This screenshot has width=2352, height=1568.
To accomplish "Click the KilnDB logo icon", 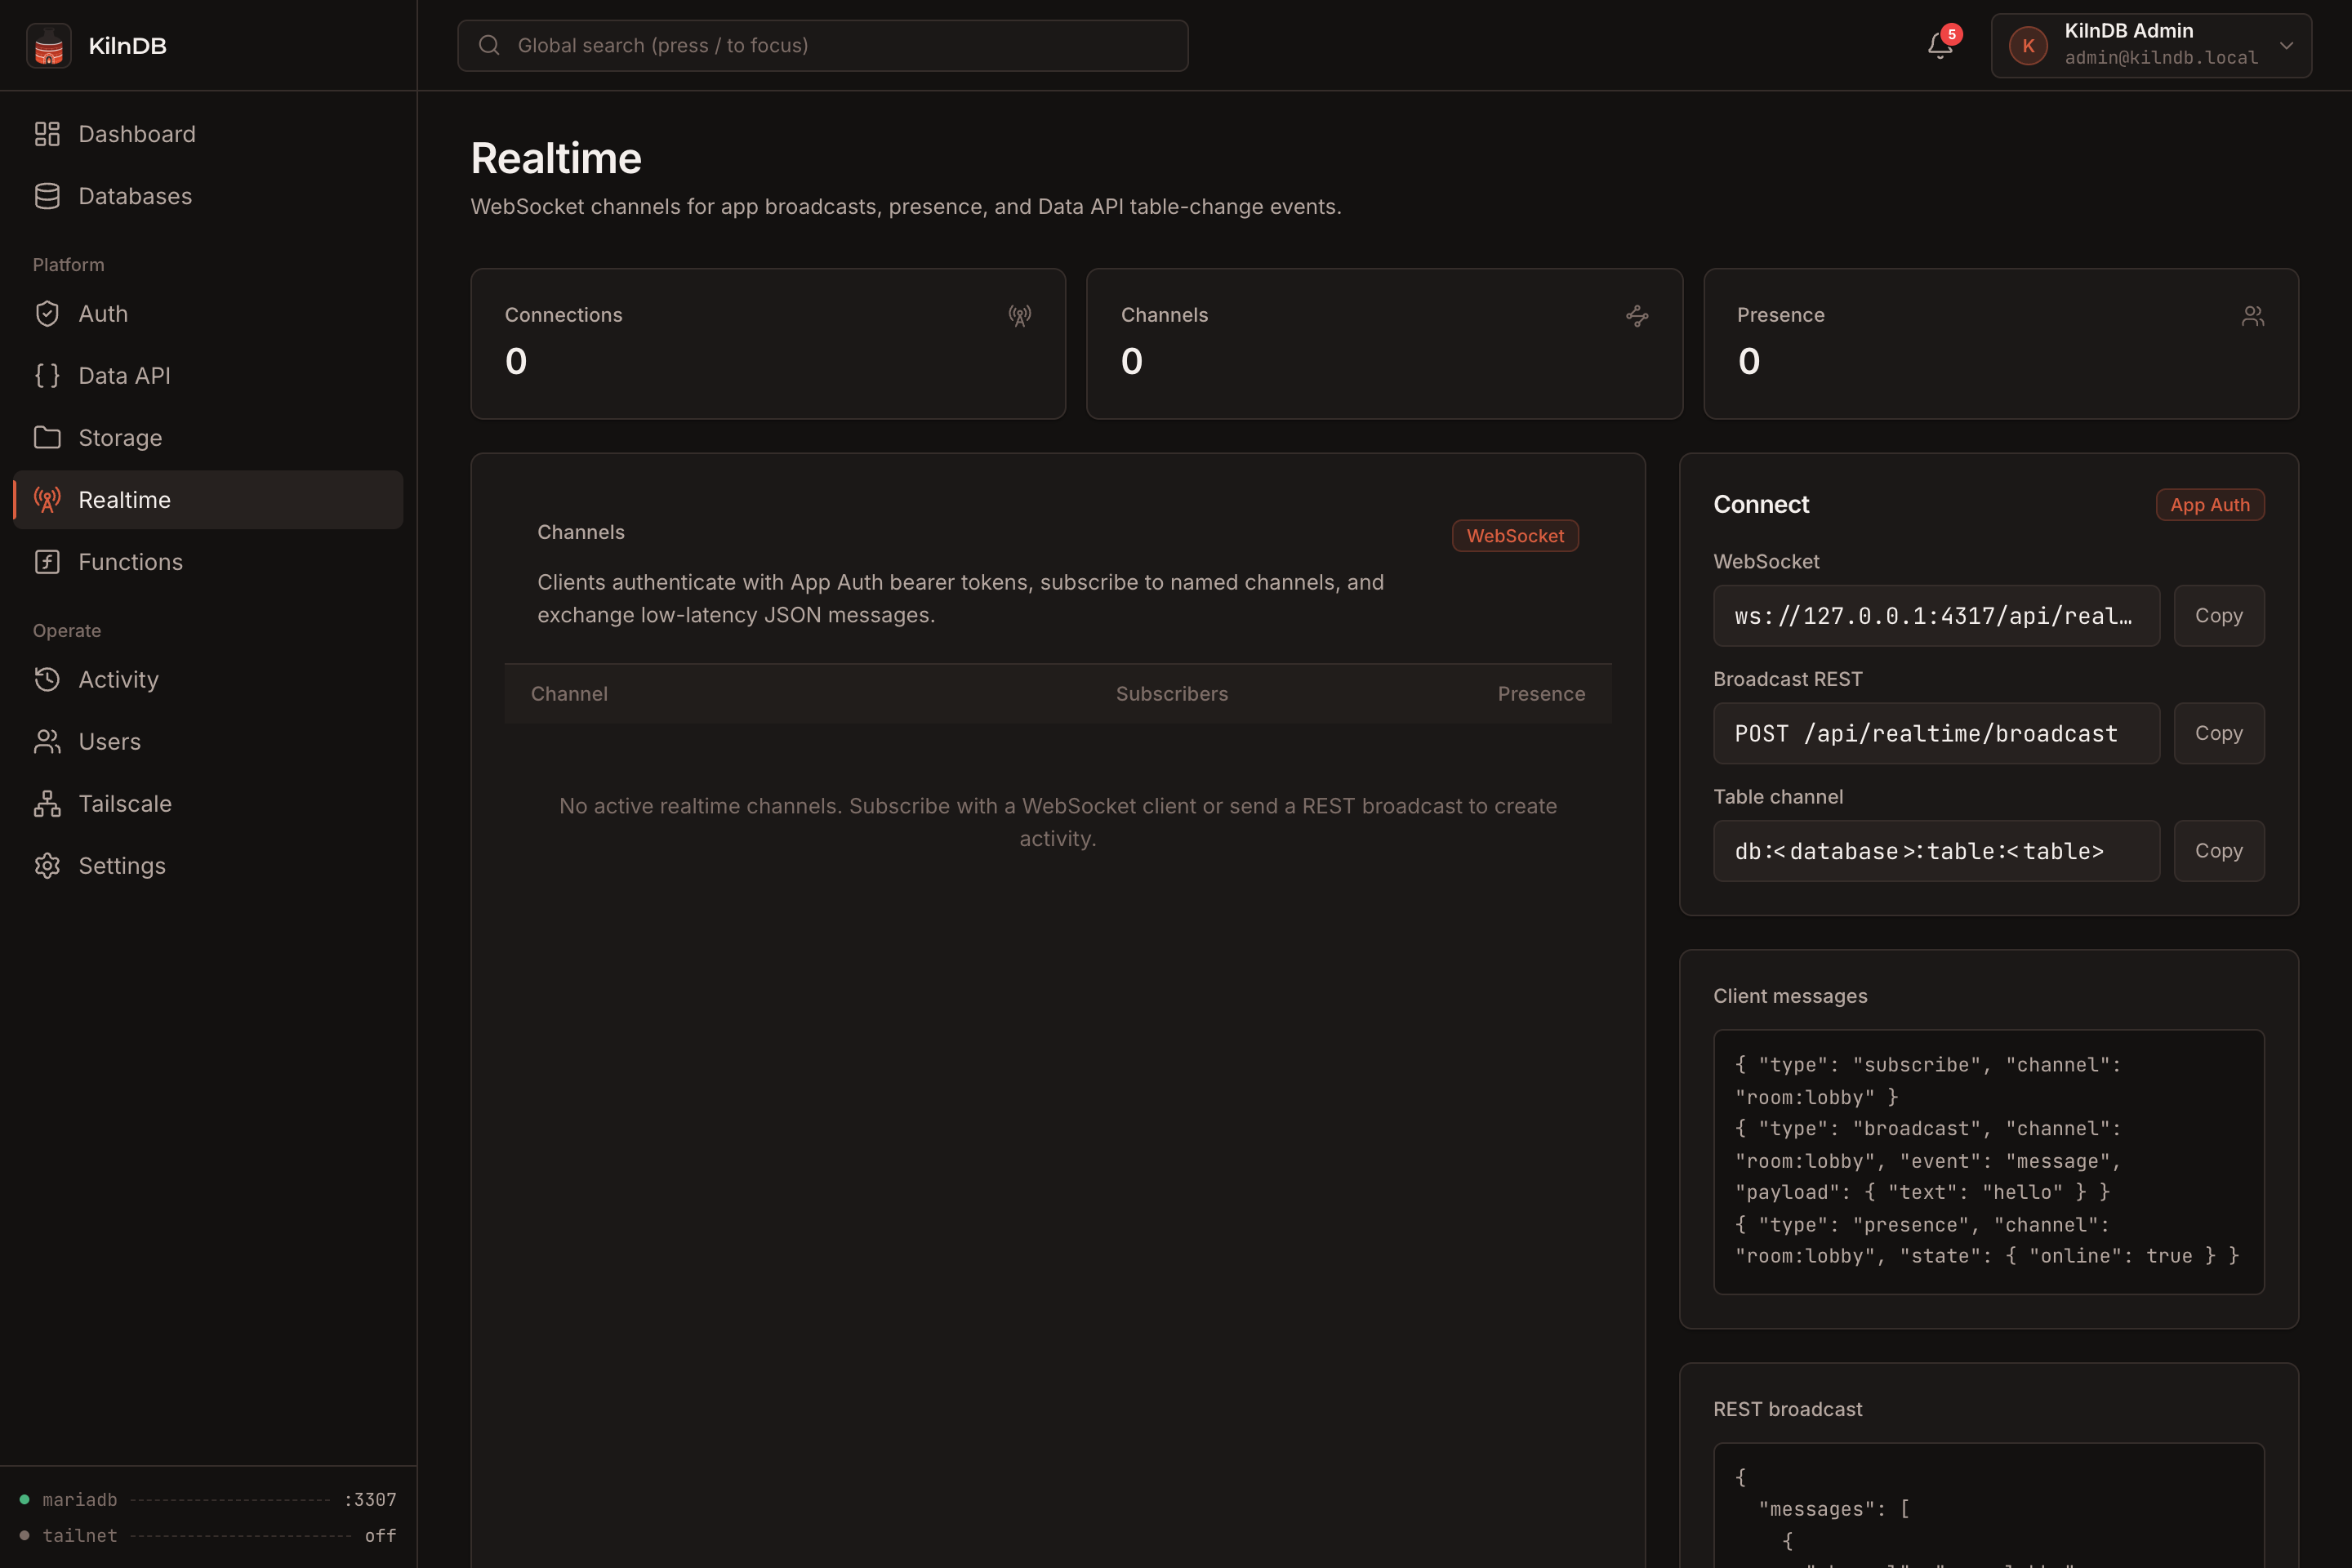I will click(x=48, y=46).
